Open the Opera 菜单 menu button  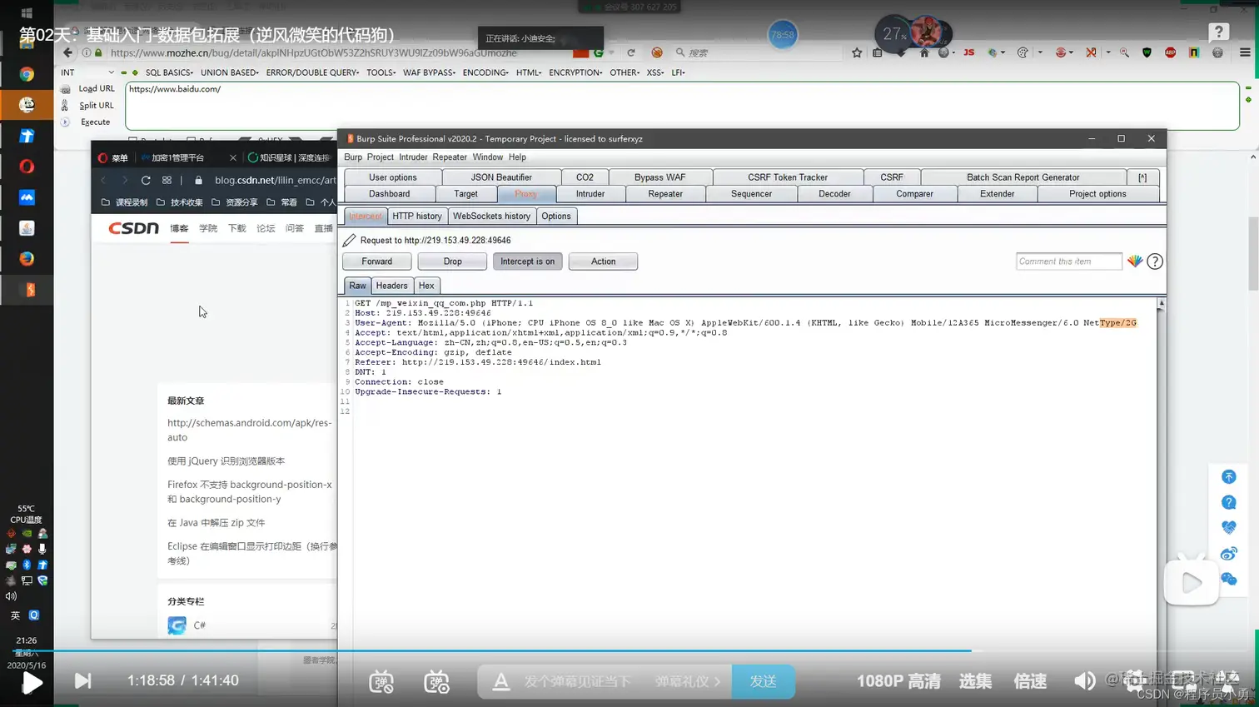(x=112, y=157)
